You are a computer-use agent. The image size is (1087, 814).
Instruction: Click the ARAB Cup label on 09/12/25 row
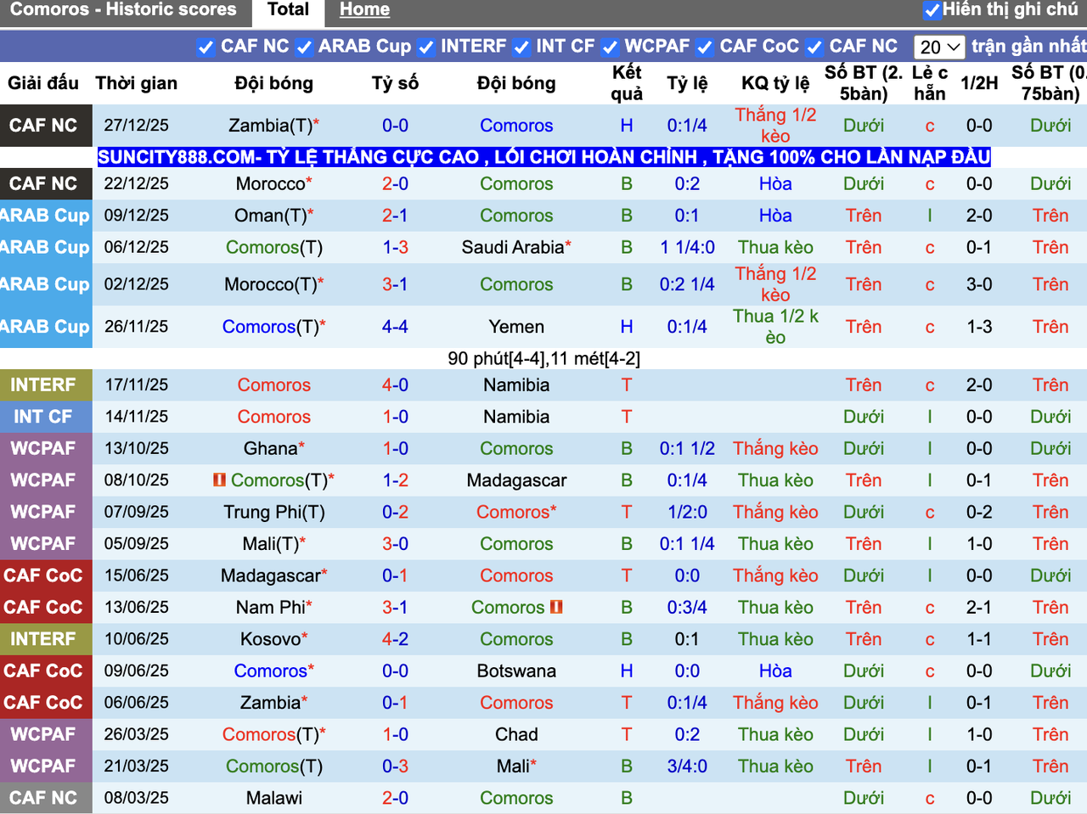coord(45,216)
